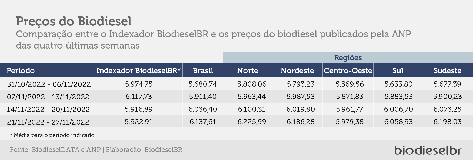The height and width of the screenshot is (160, 473).
Task: Click the Regiões group header
Action: click(348, 57)
